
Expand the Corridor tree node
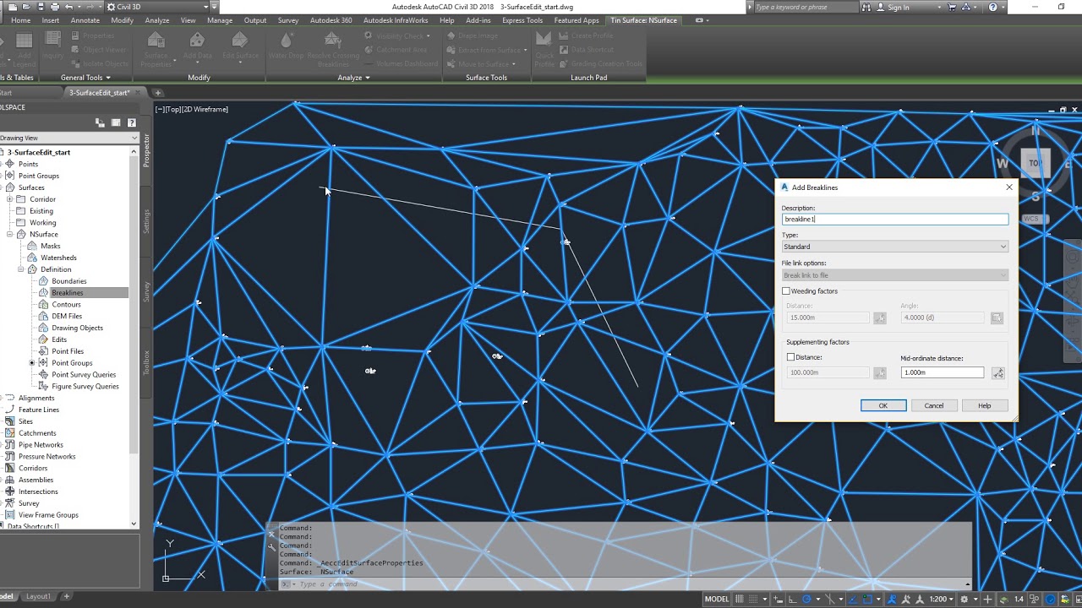coord(10,199)
